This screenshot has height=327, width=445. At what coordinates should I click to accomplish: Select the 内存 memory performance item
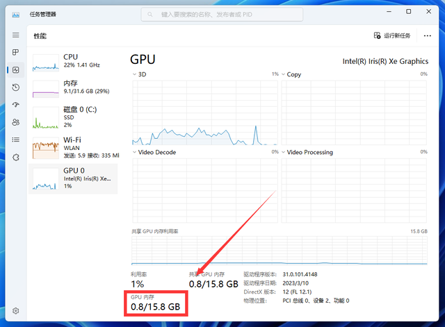(73, 87)
